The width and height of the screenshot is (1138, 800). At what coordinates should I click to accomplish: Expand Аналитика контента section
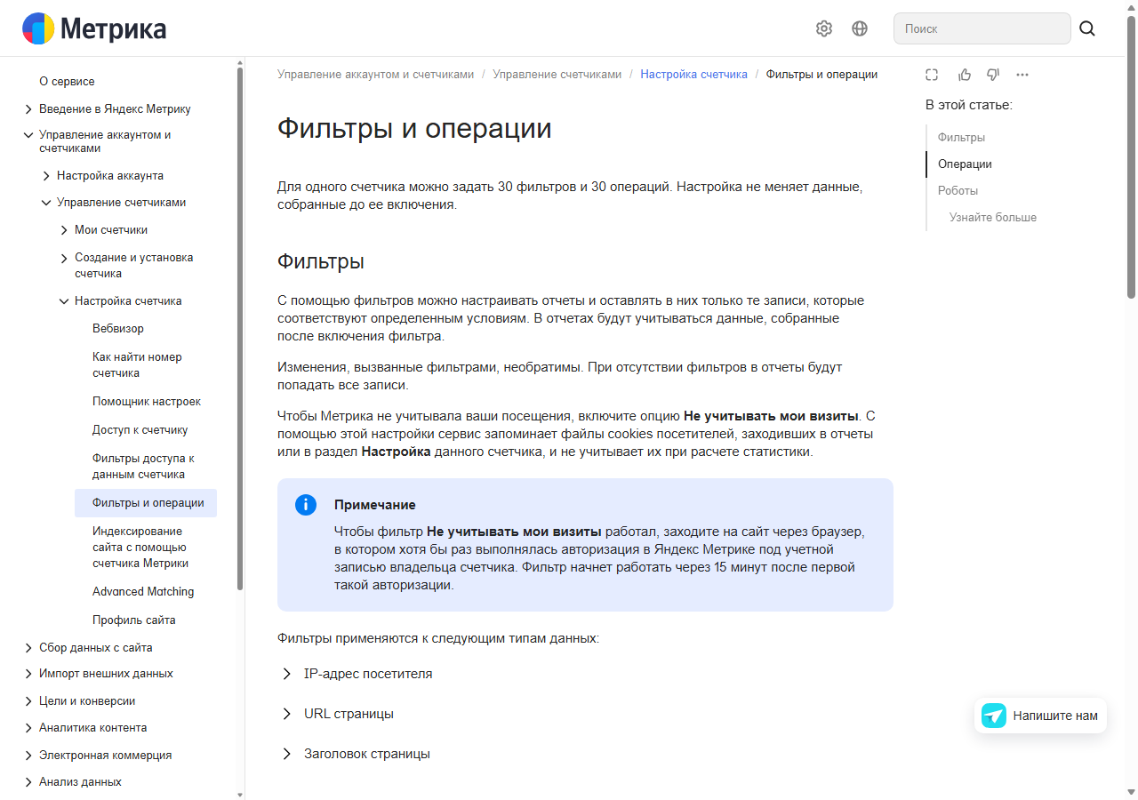tap(28, 728)
